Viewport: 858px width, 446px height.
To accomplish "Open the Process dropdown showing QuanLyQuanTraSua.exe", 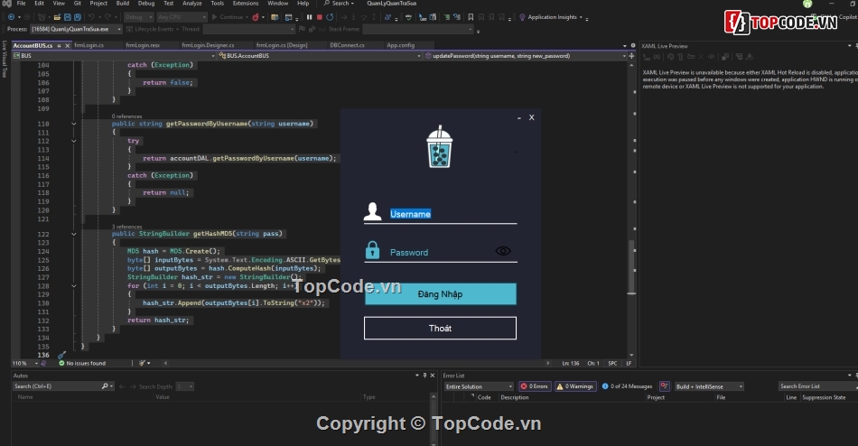I will (77, 29).
